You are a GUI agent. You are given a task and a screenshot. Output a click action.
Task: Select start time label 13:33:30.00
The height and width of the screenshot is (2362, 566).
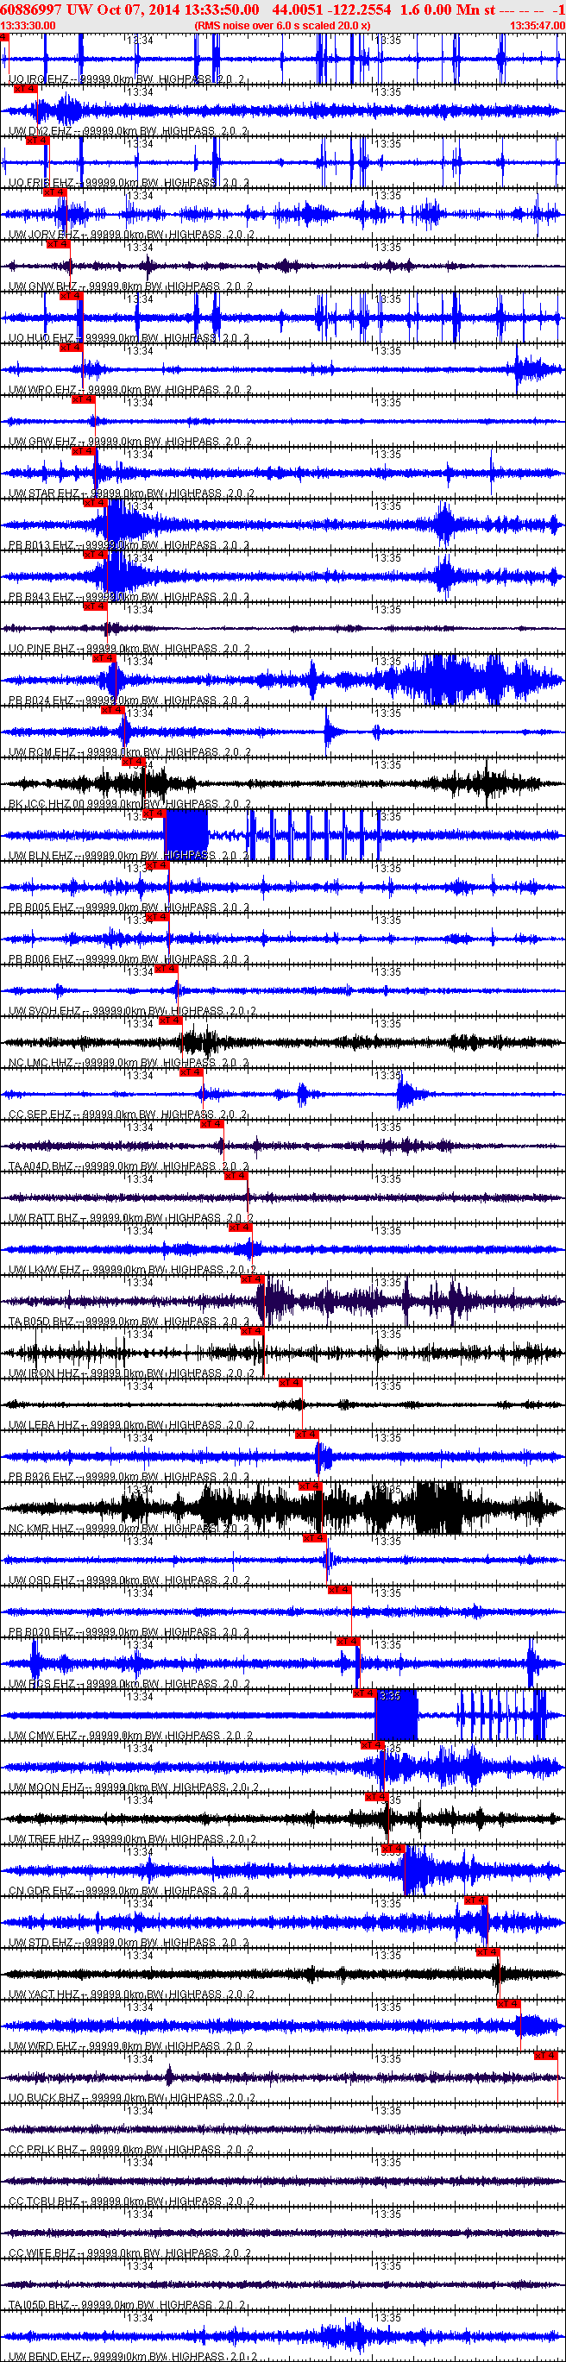pos(28,26)
